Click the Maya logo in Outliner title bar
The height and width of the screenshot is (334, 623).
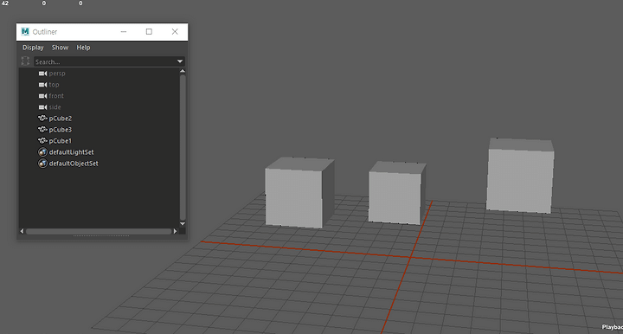(25, 31)
